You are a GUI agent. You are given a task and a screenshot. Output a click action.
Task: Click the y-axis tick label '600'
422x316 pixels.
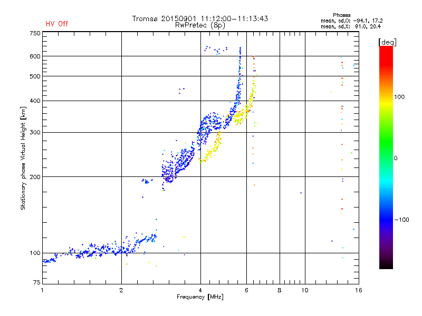pos(35,56)
